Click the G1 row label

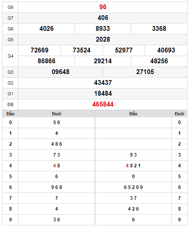(10, 94)
